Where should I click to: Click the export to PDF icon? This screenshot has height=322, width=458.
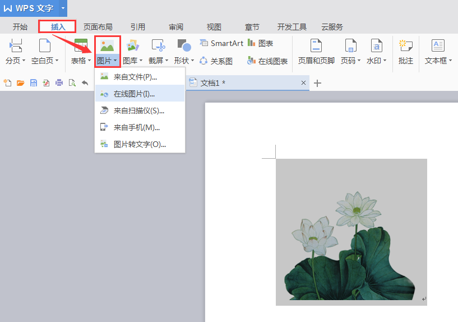(46, 83)
